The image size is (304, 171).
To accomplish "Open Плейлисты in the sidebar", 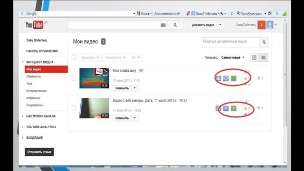I will point(34,76).
